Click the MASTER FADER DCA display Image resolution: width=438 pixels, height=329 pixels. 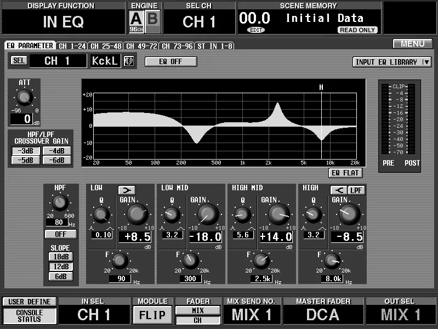pyautogui.click(x=323, y=315)
